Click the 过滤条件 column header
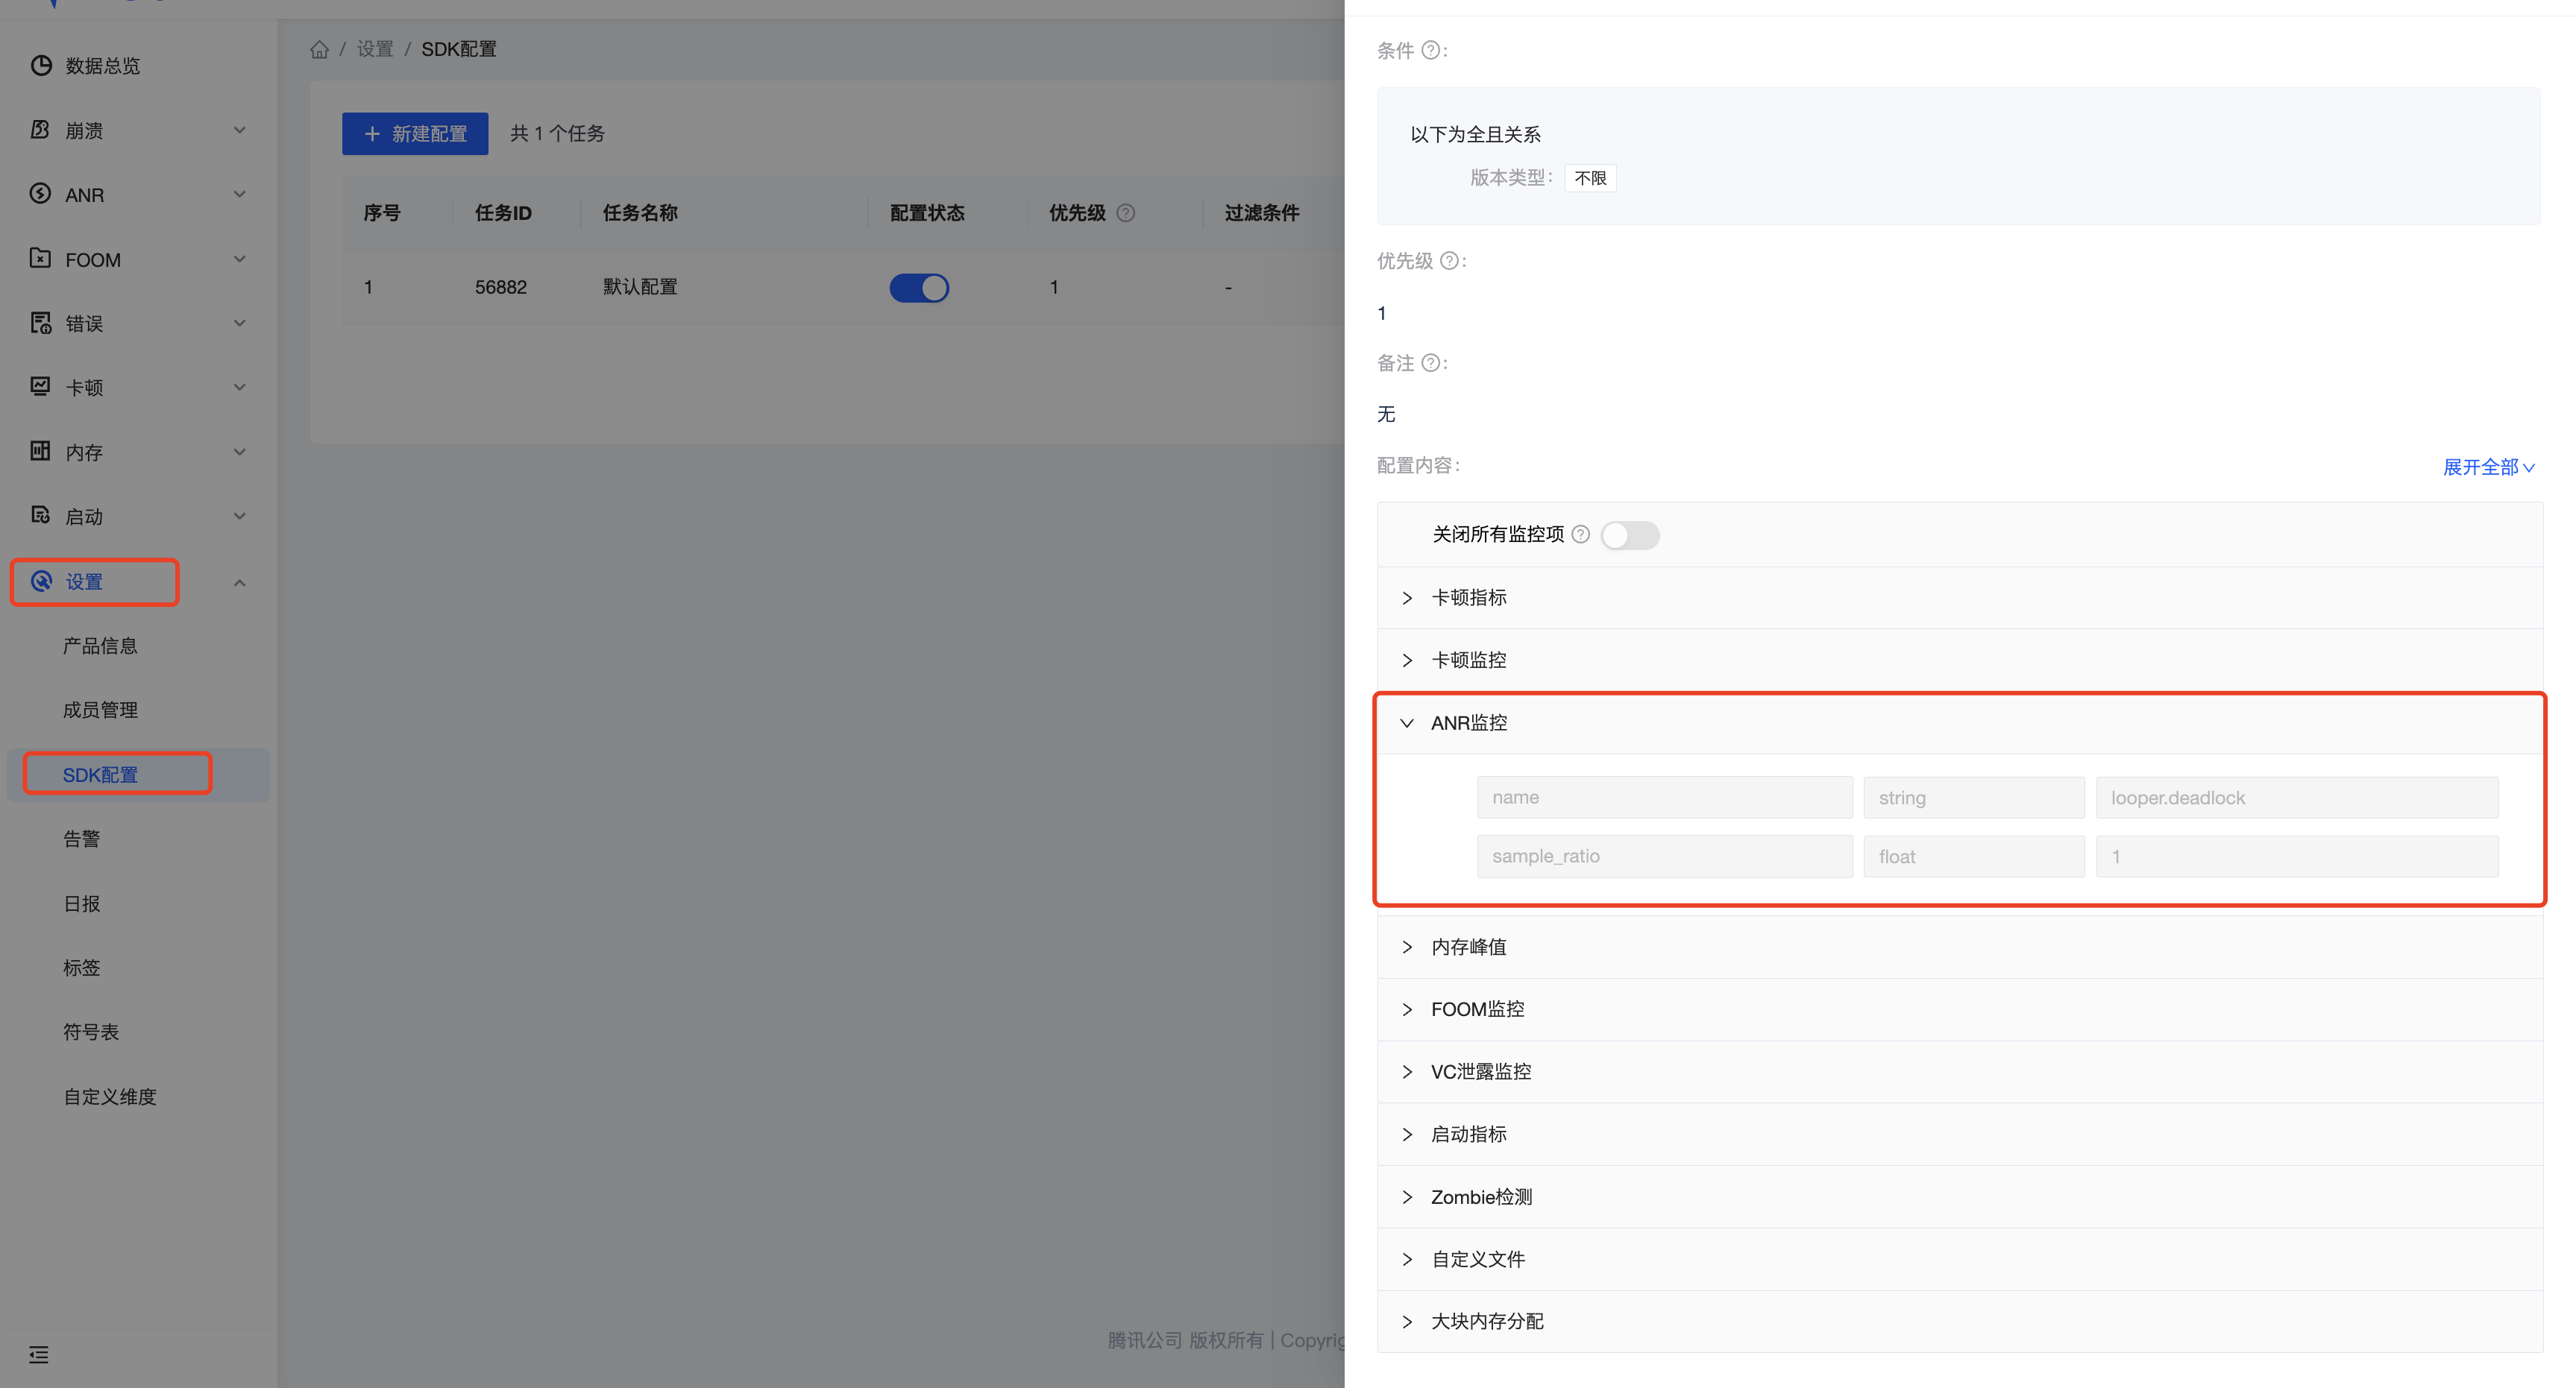The image size is (2576, 1388). pyautogui.click(x=1262, y=214)
